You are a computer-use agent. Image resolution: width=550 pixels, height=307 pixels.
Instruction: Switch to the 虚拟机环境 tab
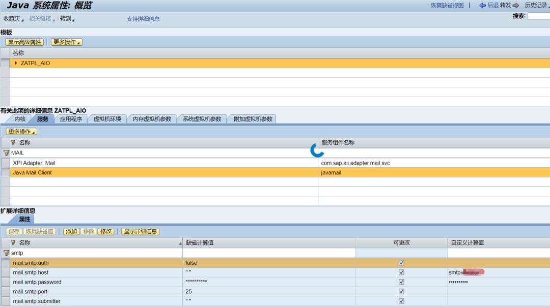point(107,119)
